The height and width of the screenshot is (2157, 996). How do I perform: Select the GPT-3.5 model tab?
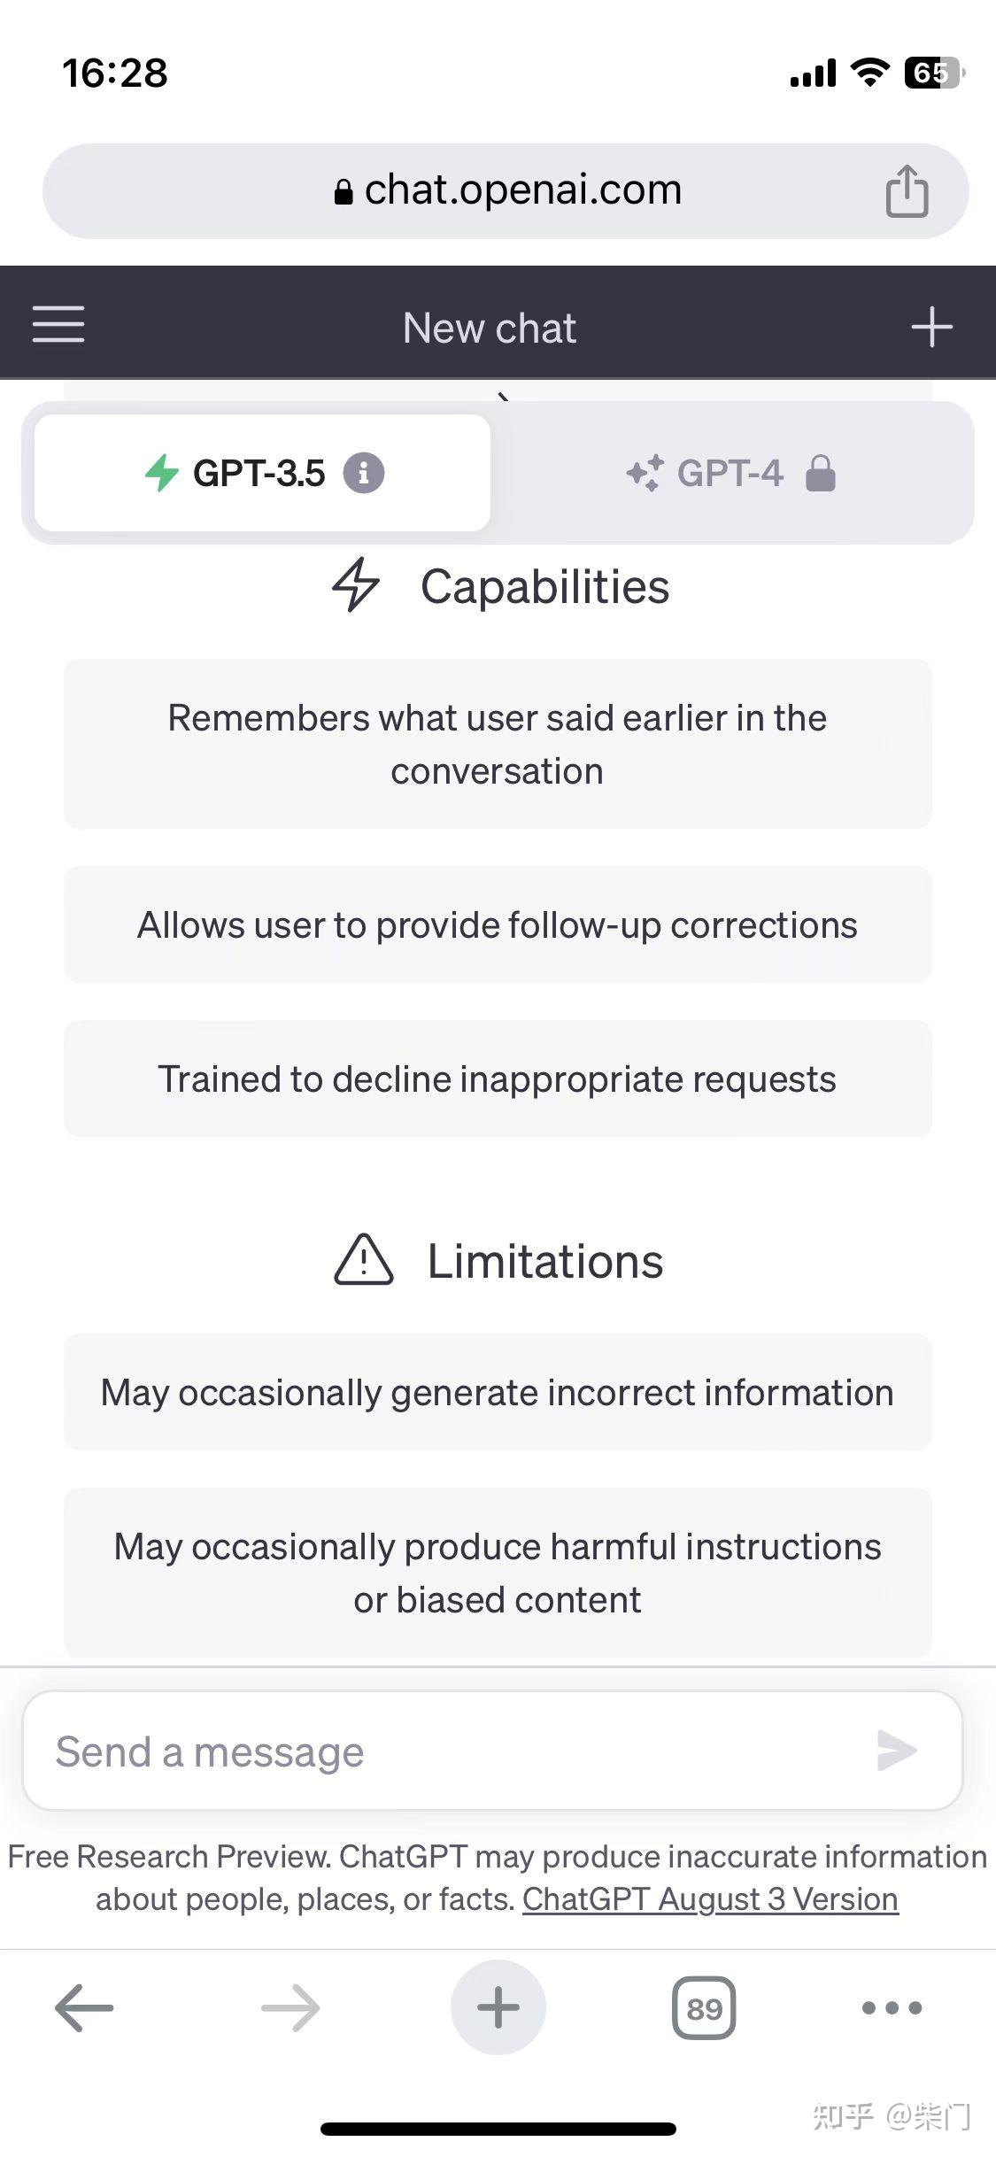(262, 473)
